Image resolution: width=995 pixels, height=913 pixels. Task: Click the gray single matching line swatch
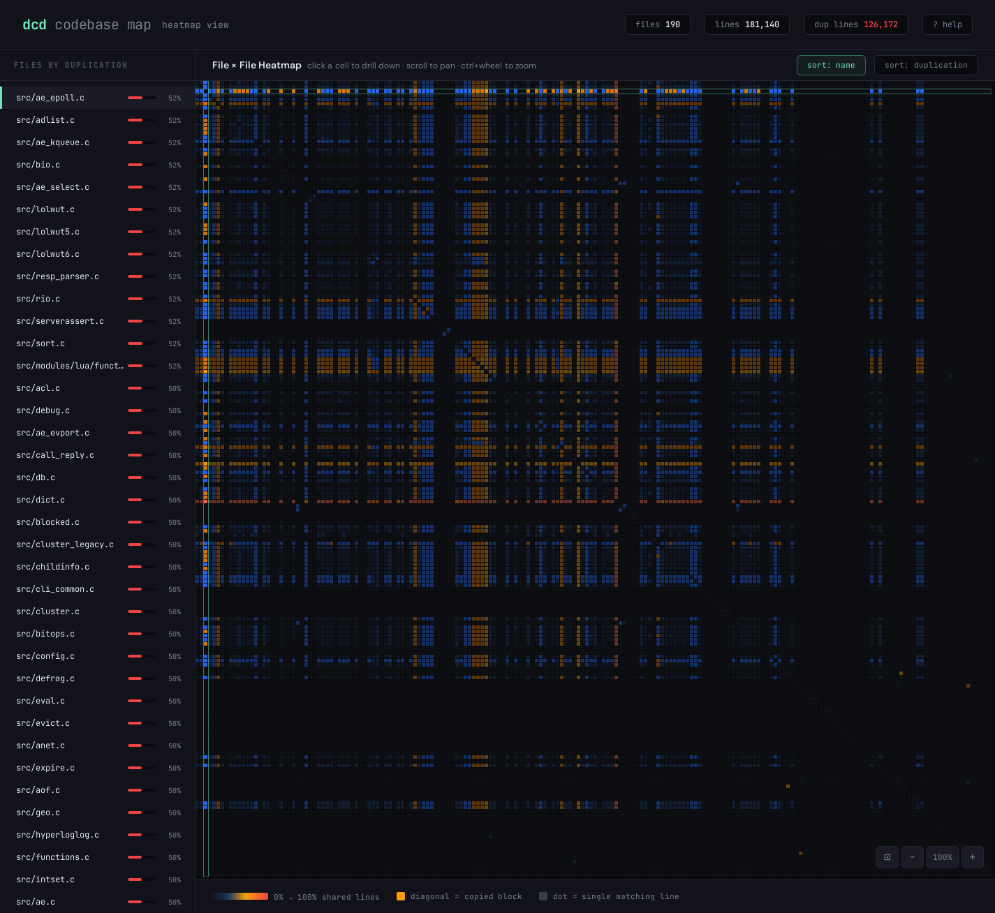click(543, 896)
